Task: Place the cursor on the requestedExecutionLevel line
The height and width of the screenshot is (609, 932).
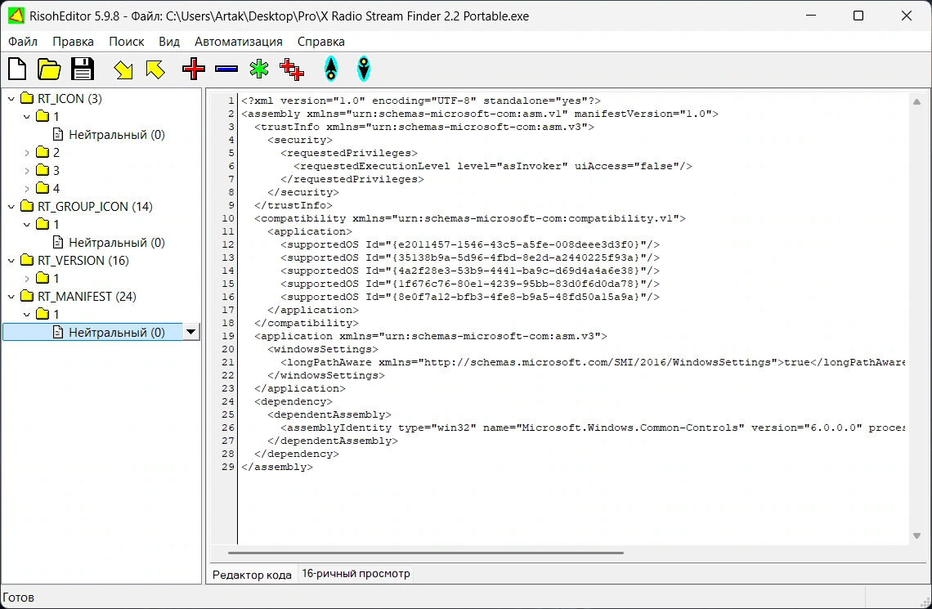Action: click(x=493, y=166)
